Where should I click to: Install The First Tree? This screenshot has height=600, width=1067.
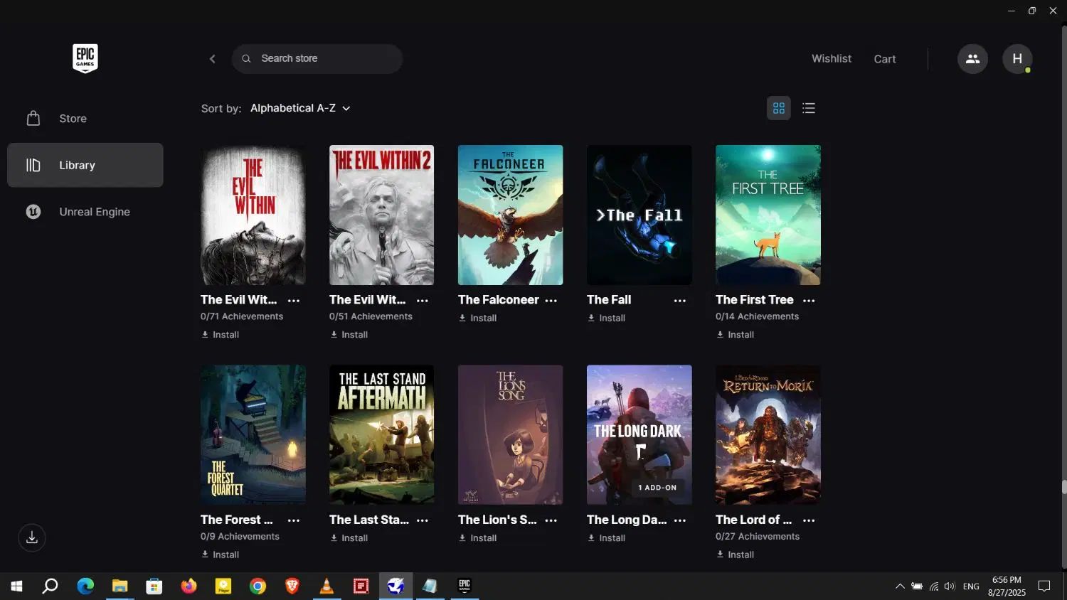point(735,335)
